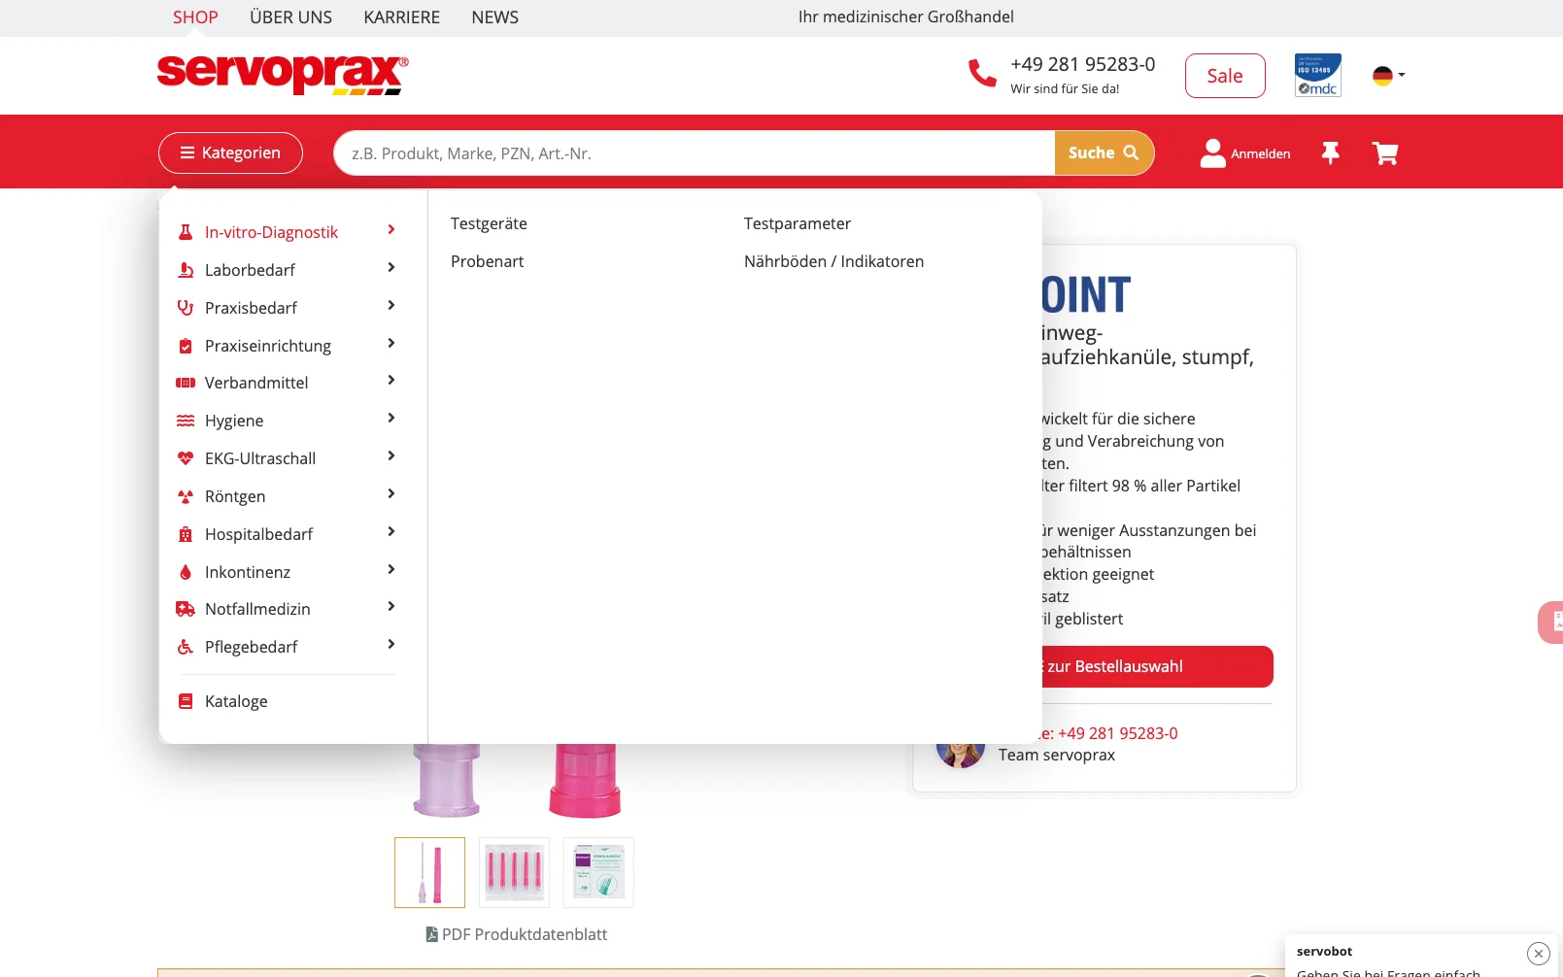This screenshot has width=1563, height=977.
Task: Select the four pink cannulas thumbnail
Action: (514, 872)
